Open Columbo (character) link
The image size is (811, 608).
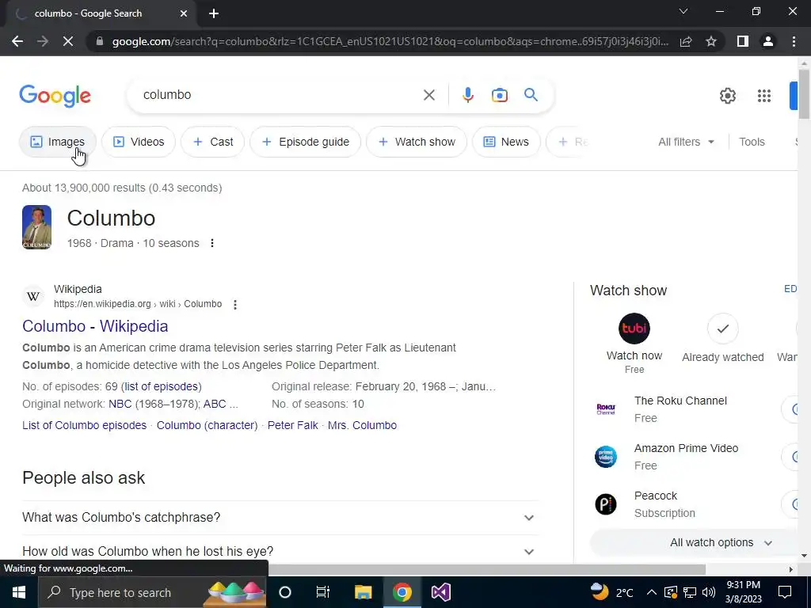(x=207, y=425)
